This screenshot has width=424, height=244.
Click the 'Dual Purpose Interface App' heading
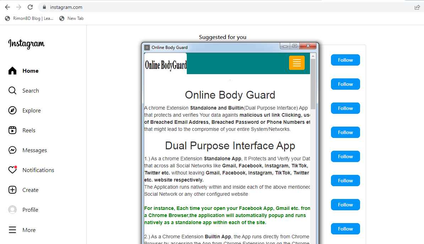coord(230,146)
